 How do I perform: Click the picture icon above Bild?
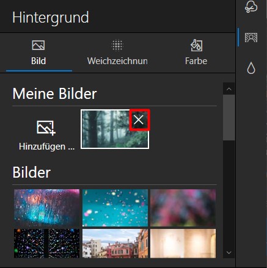click(x=38, y=45)
